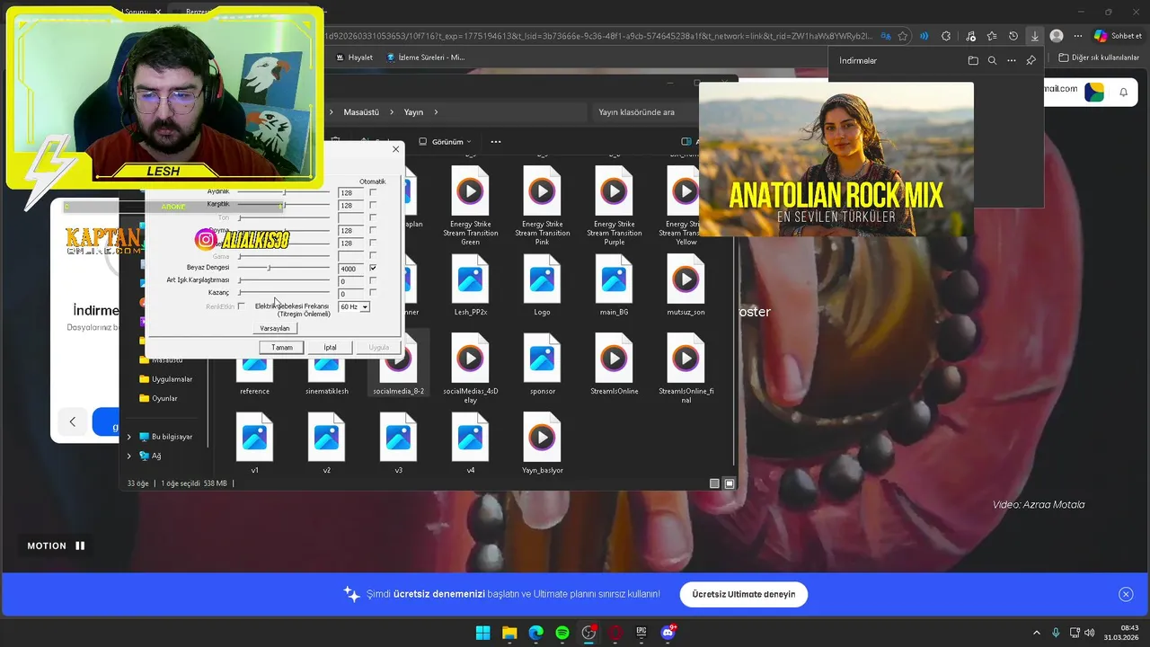1150x647 pixels.
Task: Add page to favorites with star icon
Action: click(903, 36)
